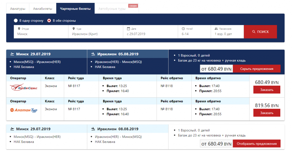Image resolution: width=292 pixels, height=151 pixels.
Task: Click the скоро badge on Автобусные туры
Action: pyautogui.click(x=133, y=6)
